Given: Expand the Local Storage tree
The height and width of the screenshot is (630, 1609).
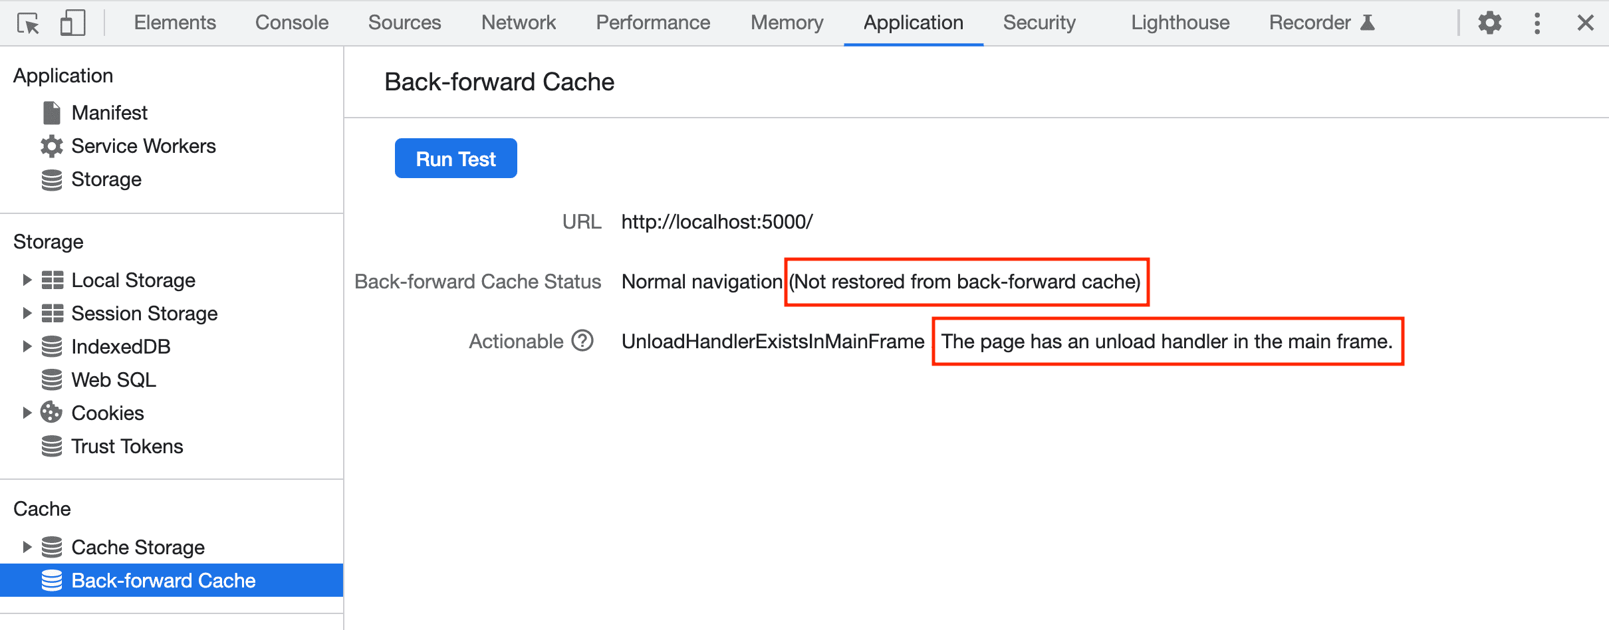Looking at the screenshot, I should click(27, 280).
